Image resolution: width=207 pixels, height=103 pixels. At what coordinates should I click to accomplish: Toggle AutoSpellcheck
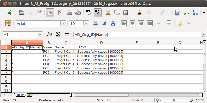coord(97,13)
